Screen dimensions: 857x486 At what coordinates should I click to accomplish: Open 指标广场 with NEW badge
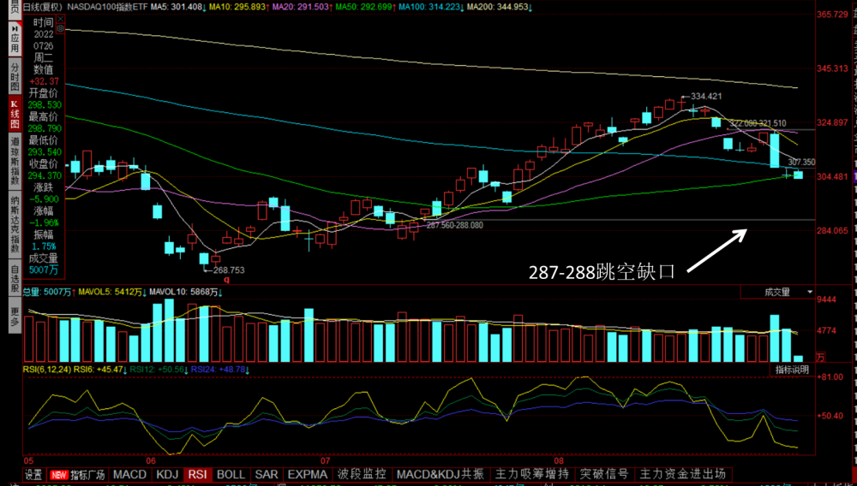point(79,474)
